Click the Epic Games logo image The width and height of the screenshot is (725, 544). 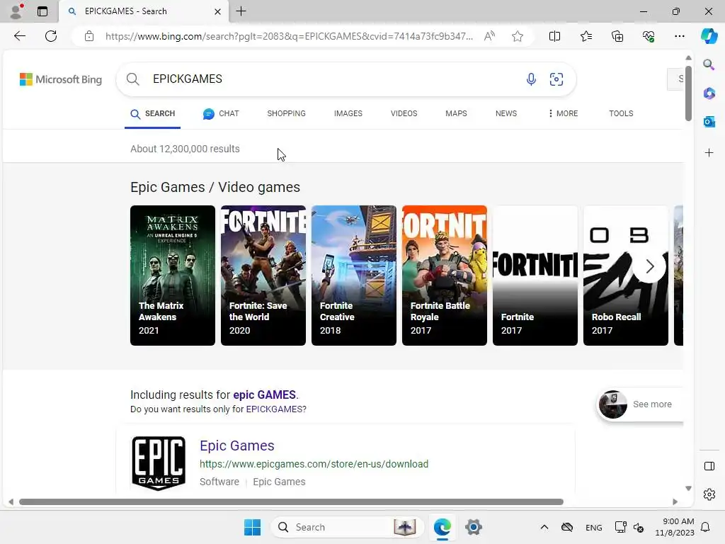coord(159,463)
